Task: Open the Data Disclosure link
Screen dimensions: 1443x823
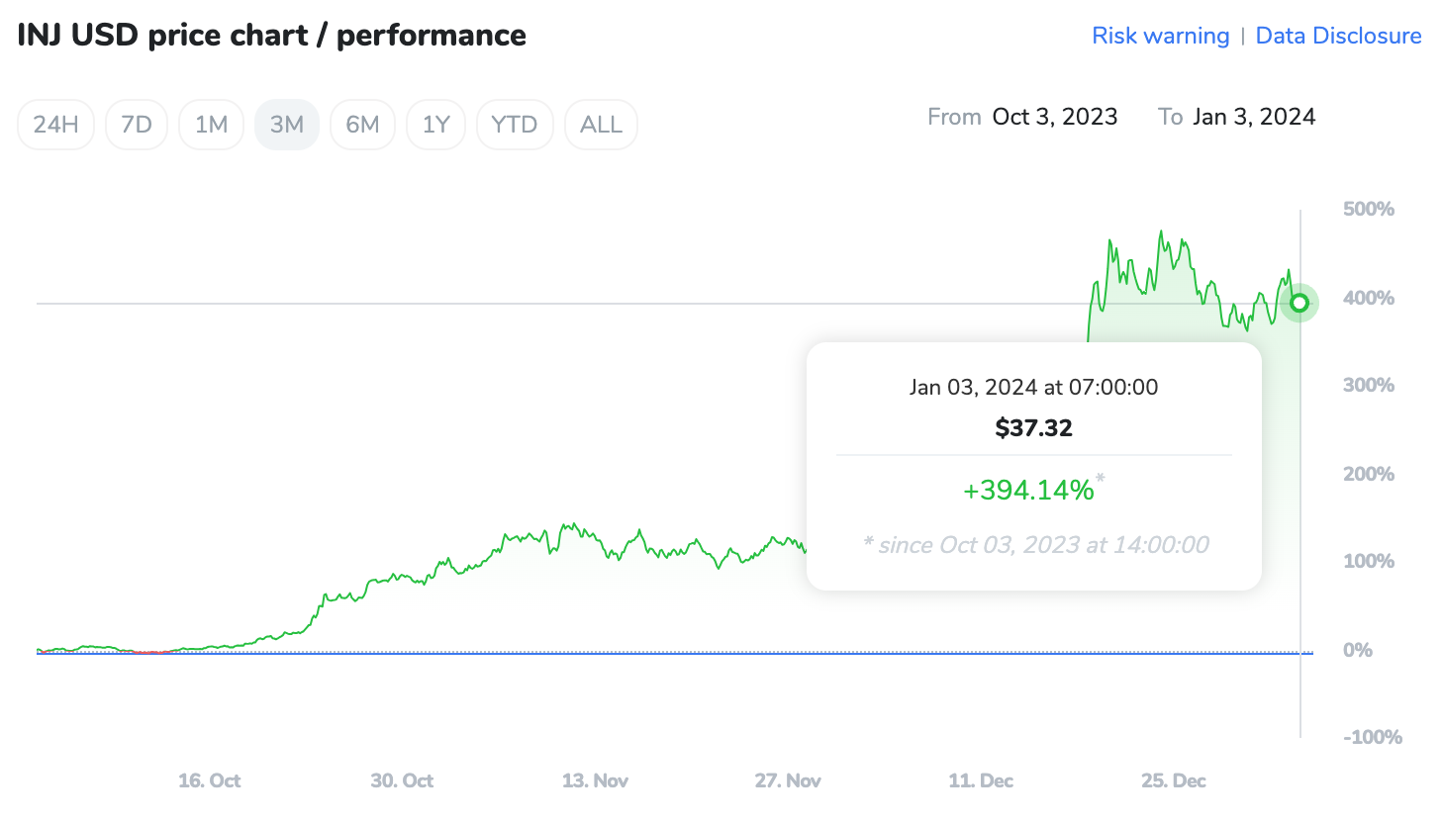Action: (1338, 36)
